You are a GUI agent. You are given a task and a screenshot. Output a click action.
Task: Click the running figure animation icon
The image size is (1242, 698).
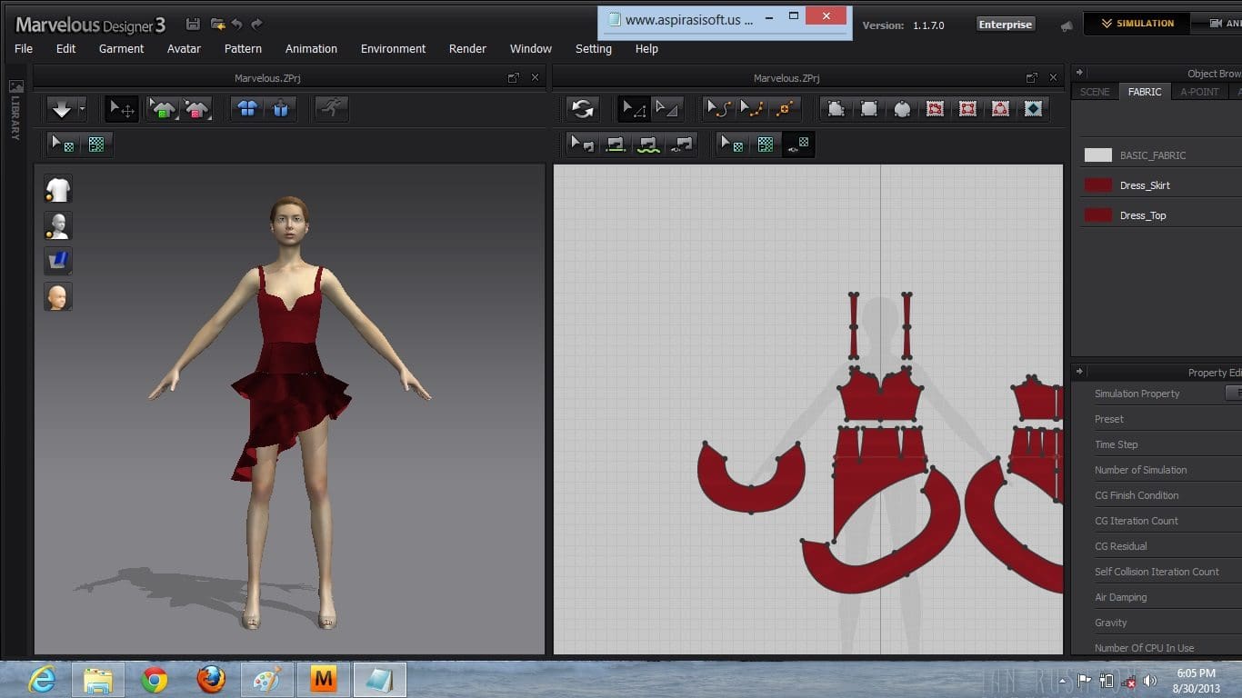[x=331, y=109]
